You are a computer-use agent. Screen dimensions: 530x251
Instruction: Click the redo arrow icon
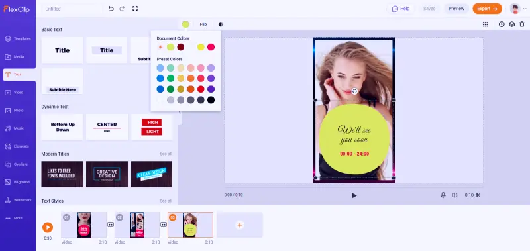pos(122,9)
